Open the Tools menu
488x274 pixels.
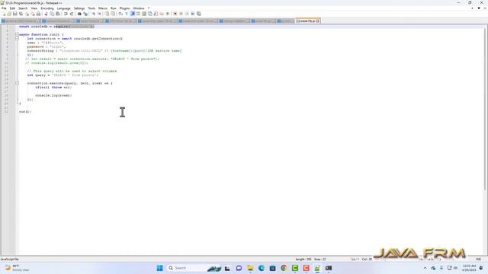coord(91,8)
